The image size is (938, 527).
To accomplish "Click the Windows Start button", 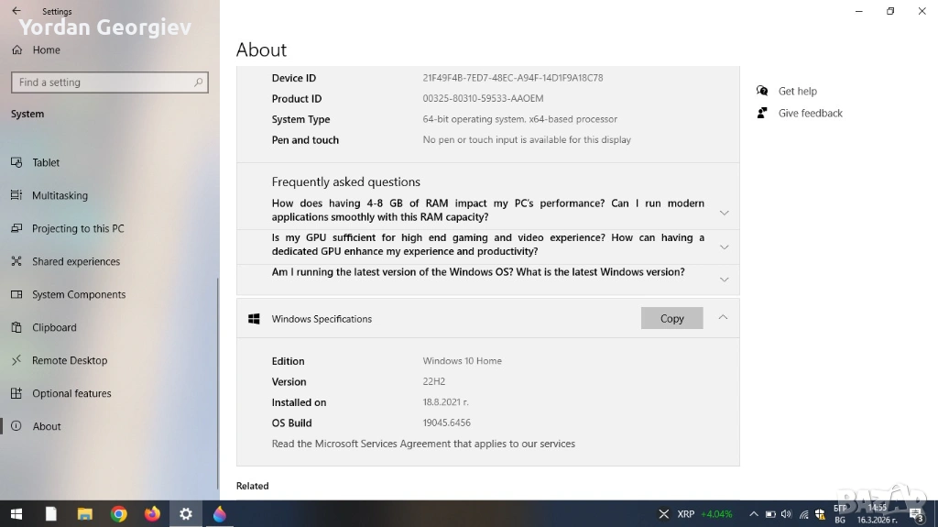I will coord(16,514).
